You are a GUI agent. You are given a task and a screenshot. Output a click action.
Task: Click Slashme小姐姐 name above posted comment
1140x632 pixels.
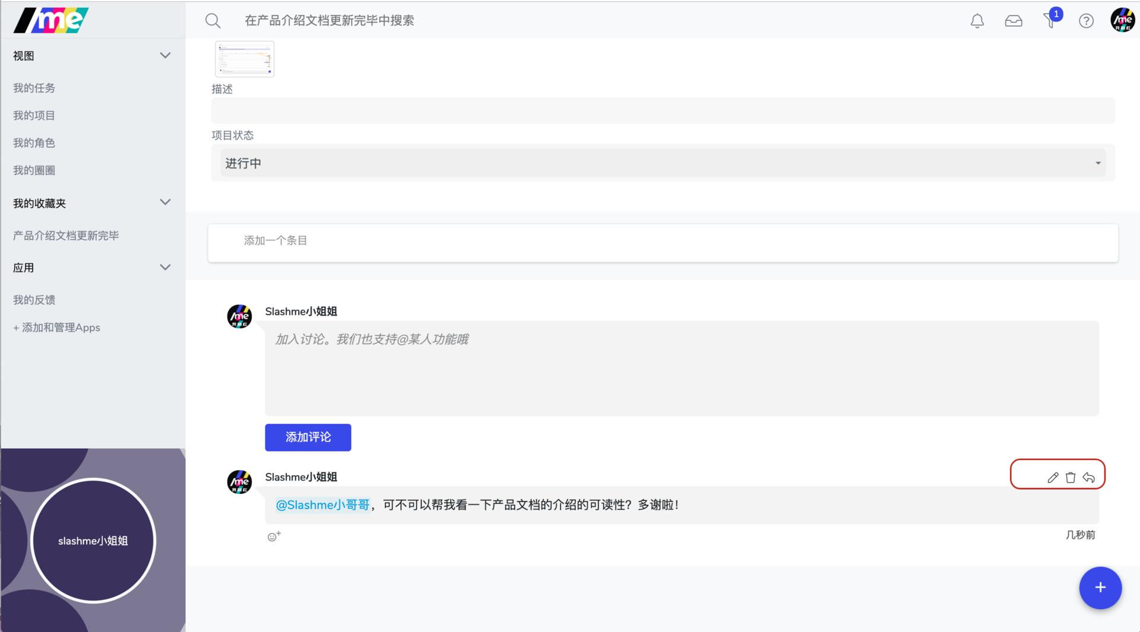tap(301, 477)
